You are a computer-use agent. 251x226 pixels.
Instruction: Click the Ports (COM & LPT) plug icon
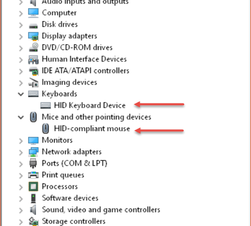(x=33, y=163)
